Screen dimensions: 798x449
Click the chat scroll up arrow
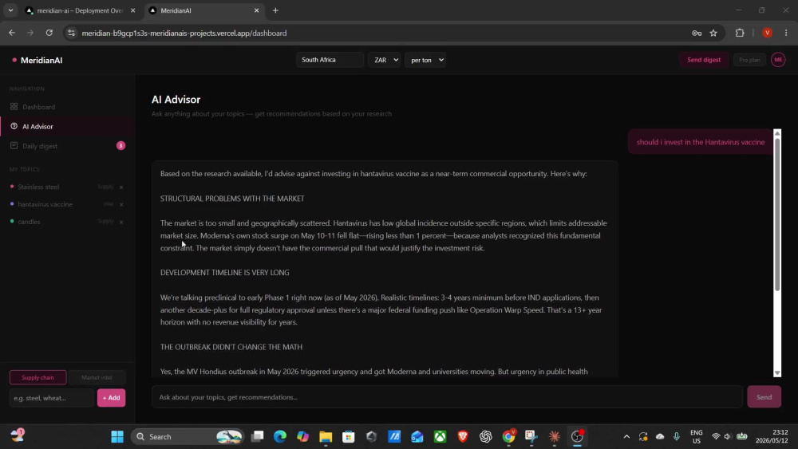coord(776,133)
